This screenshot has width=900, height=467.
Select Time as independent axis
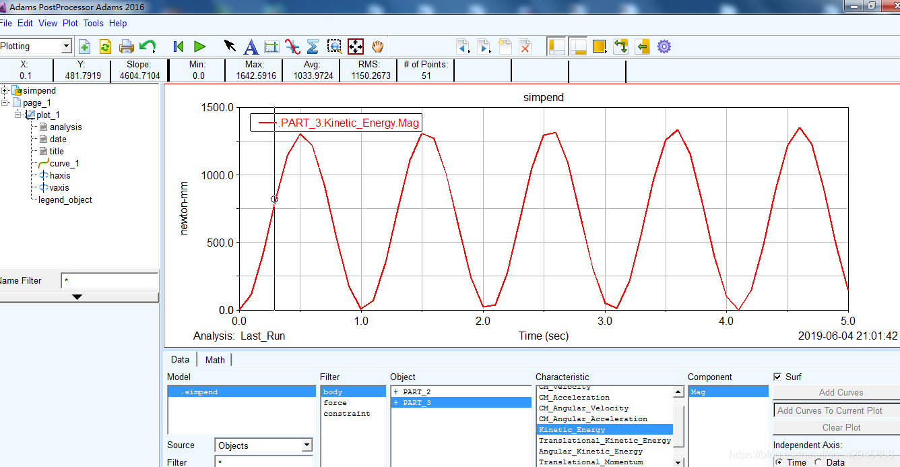(x=779, y=462)
